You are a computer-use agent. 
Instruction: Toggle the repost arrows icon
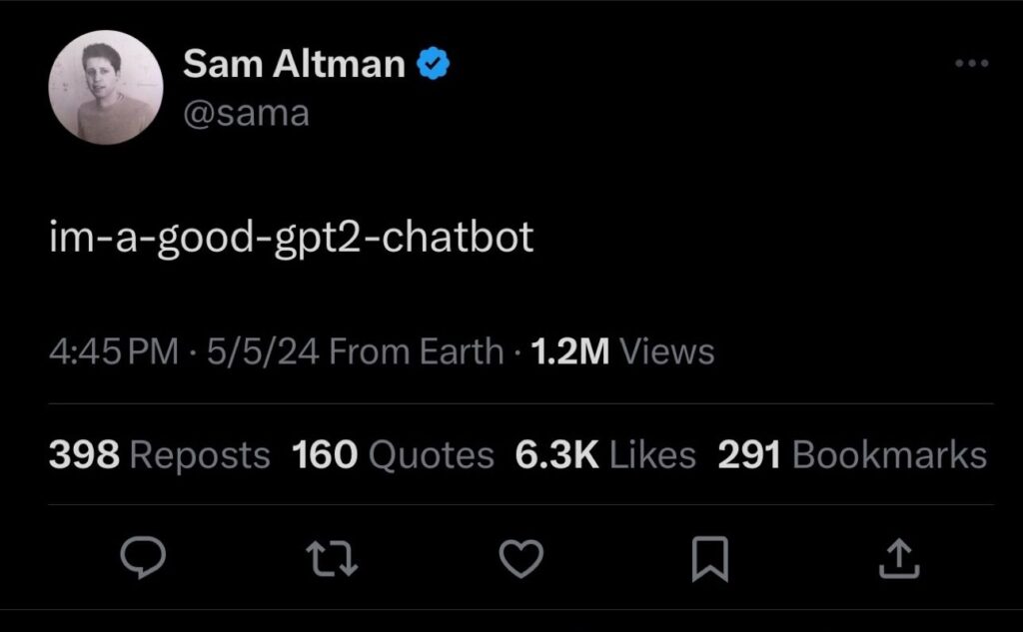(331, 559)
